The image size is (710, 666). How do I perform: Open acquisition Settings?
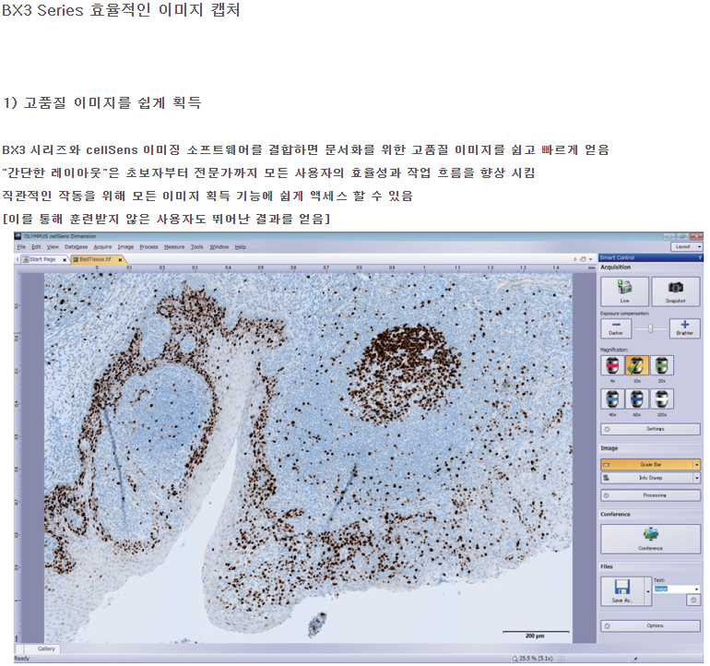click(x=650, y=429)
